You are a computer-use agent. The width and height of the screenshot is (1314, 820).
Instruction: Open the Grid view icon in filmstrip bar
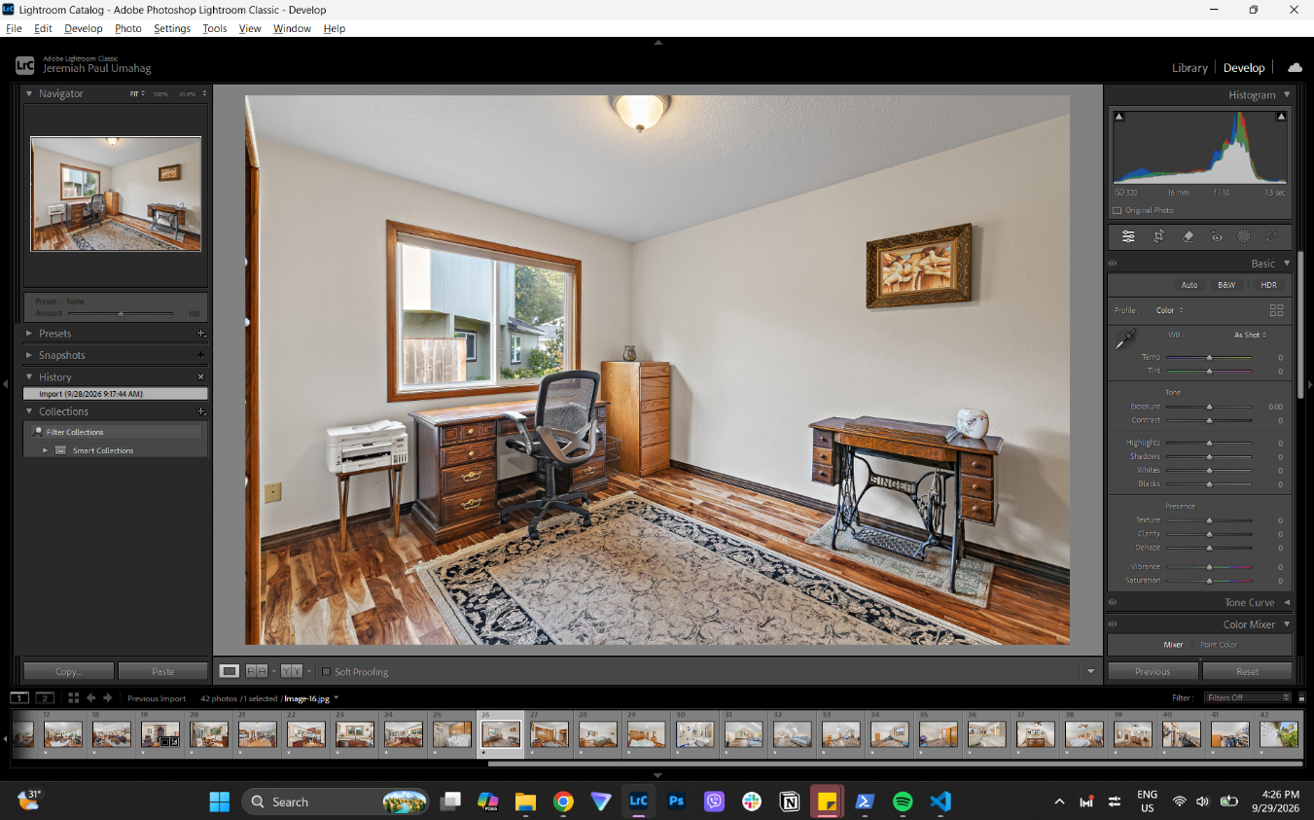point(74,697)
